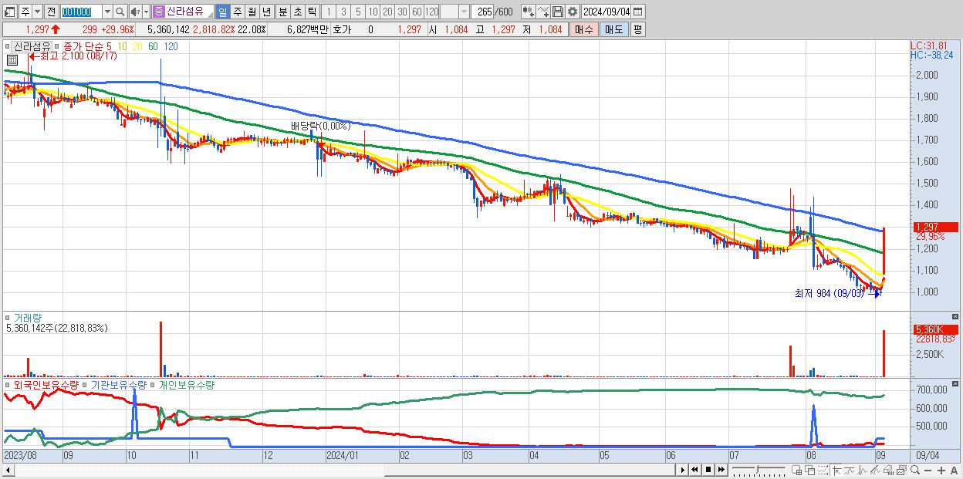The image size is (963, 479).
Task: Select the 주 weekly chart period
Action: (x=237, y=12)
